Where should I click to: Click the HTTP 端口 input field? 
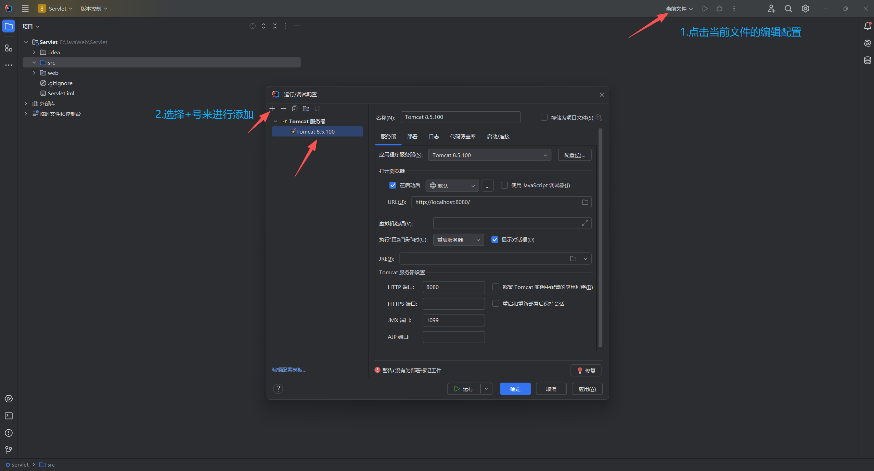tap(453, 287)
